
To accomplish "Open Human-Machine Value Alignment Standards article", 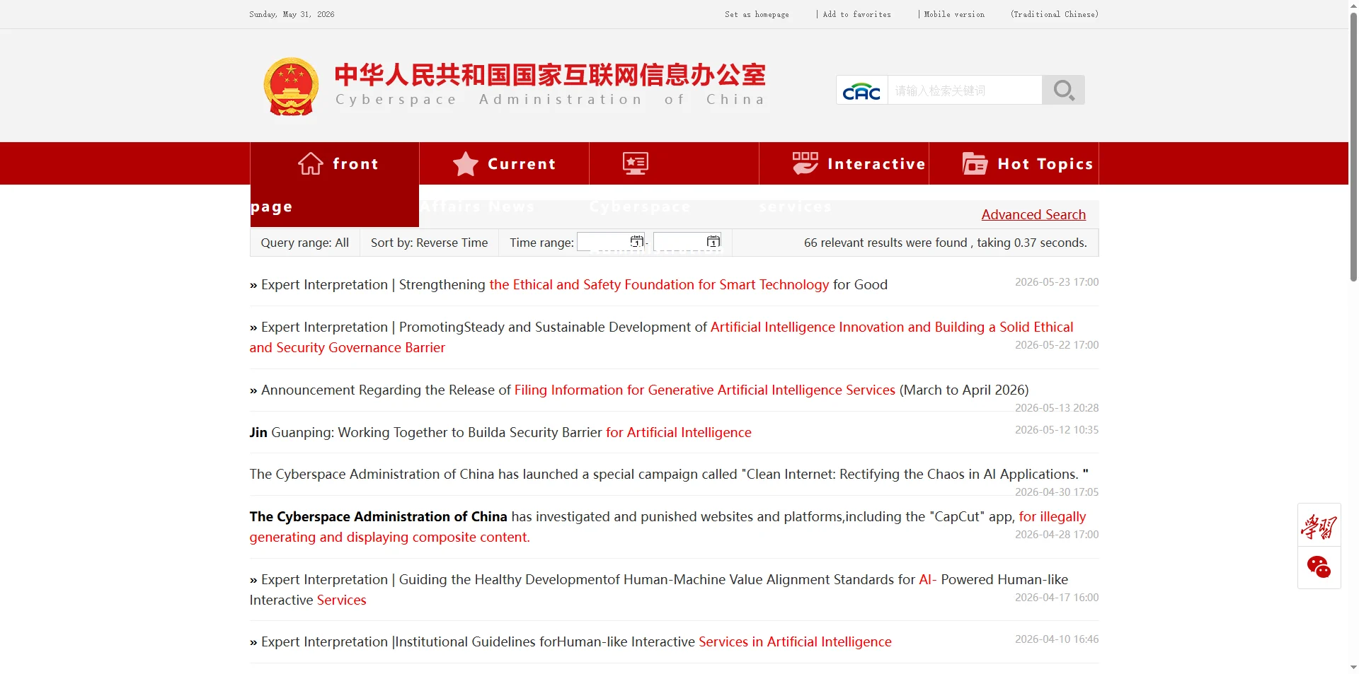I will (658, 590).
